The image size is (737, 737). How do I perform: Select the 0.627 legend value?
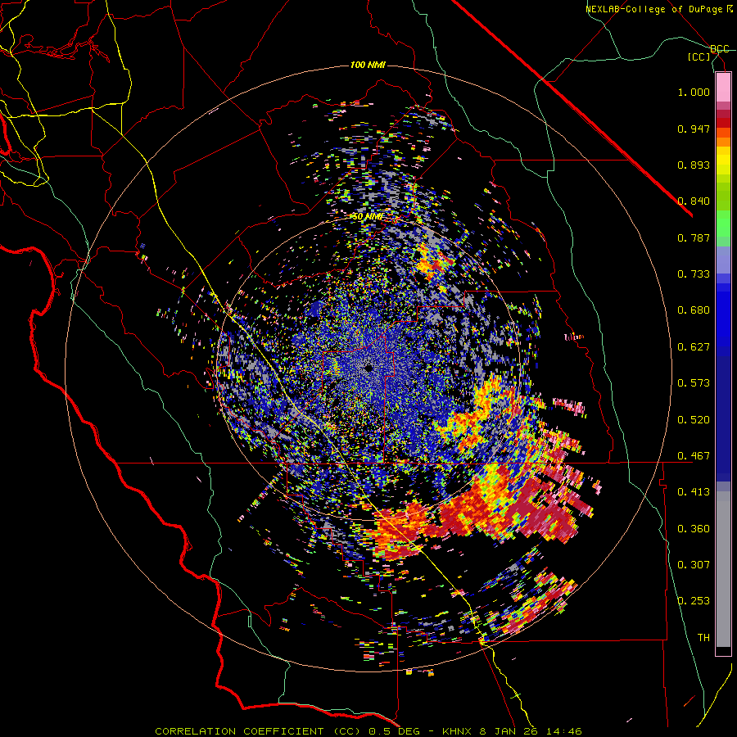(x=694, y=347)
